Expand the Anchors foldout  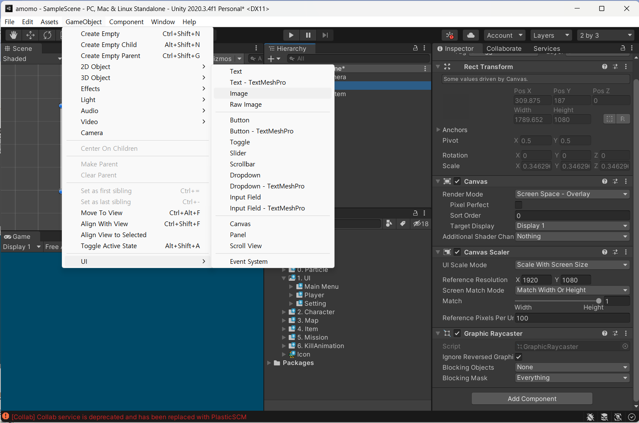[438, 130]
